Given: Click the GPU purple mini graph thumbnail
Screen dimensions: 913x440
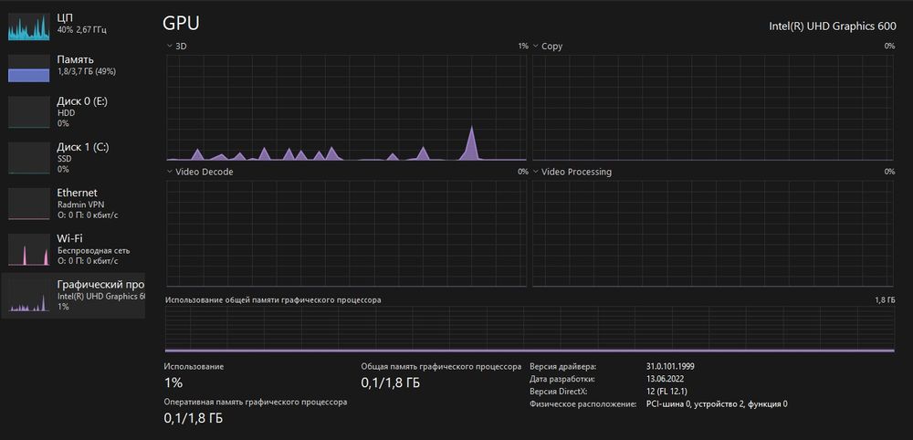Looking at the screenshot, I should pos(29,296).
